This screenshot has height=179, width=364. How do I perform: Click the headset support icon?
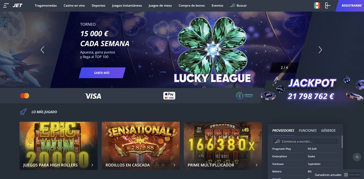(357, 157)
